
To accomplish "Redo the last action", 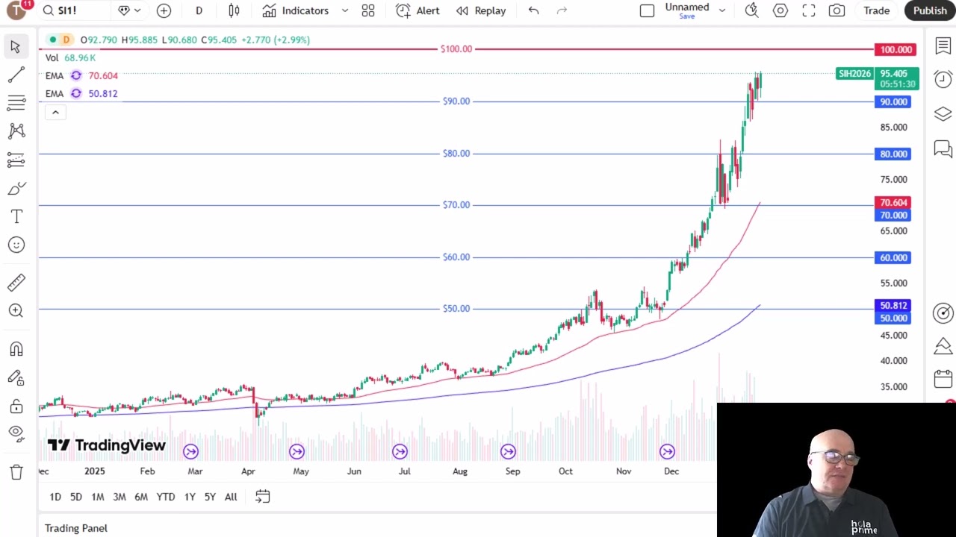I will (x=562, y=10).
